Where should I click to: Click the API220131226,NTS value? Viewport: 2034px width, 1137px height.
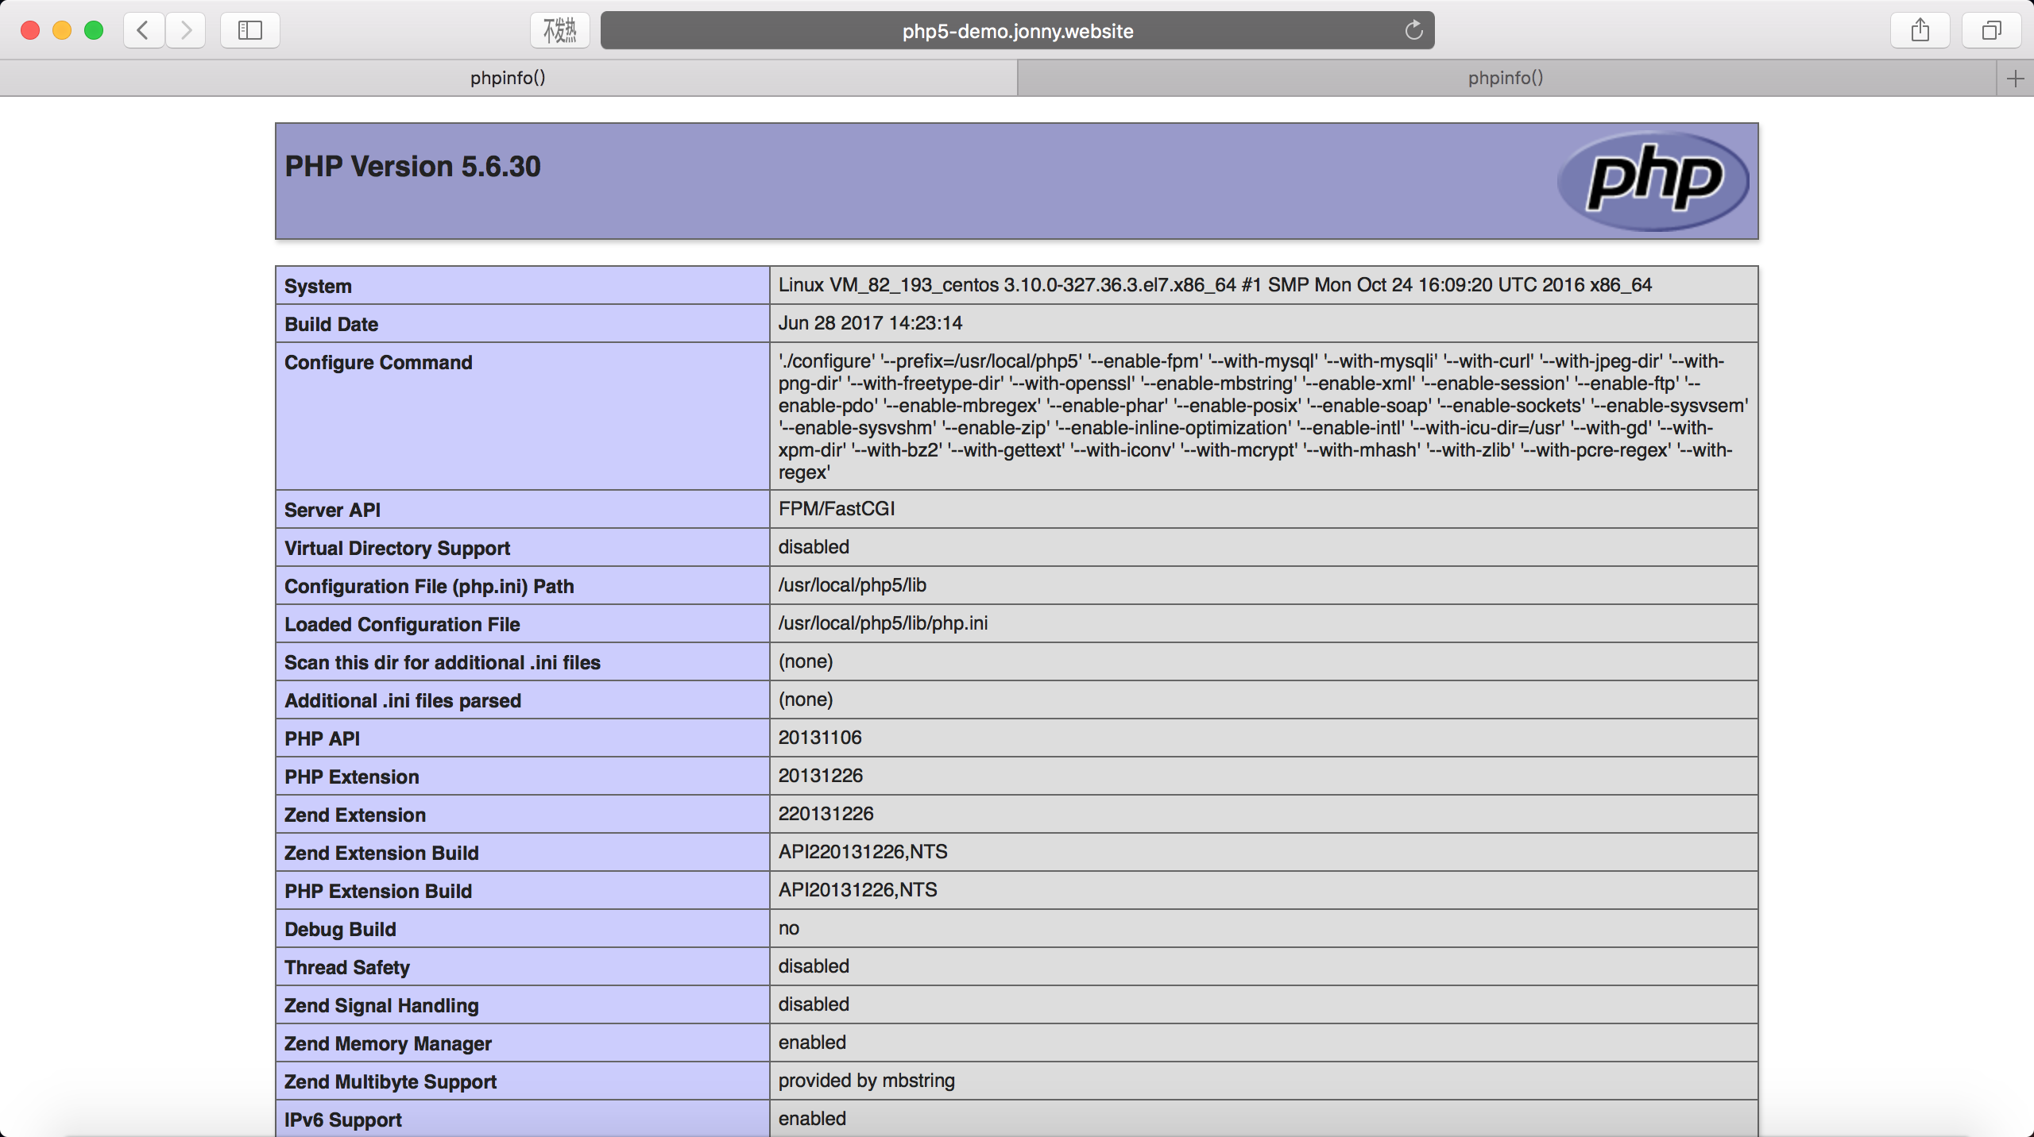[863, 851]
